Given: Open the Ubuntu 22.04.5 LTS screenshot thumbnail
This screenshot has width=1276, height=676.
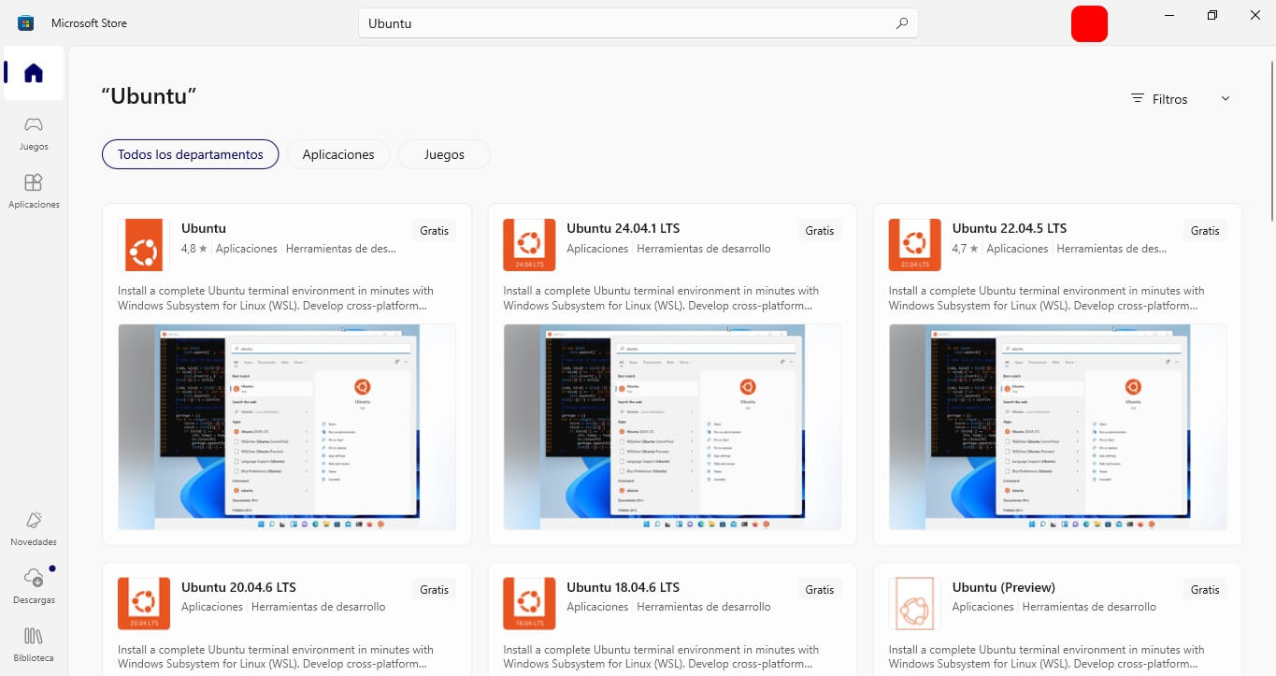Looking at the screenshot, I should pyautogui.click(x=1057, y=427).
